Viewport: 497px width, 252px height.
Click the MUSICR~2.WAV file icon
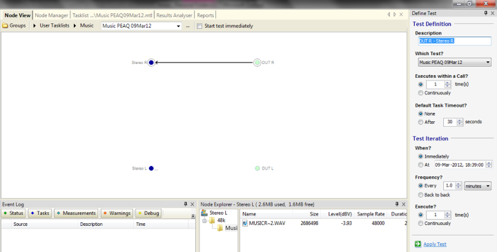[x=245, y=223]
